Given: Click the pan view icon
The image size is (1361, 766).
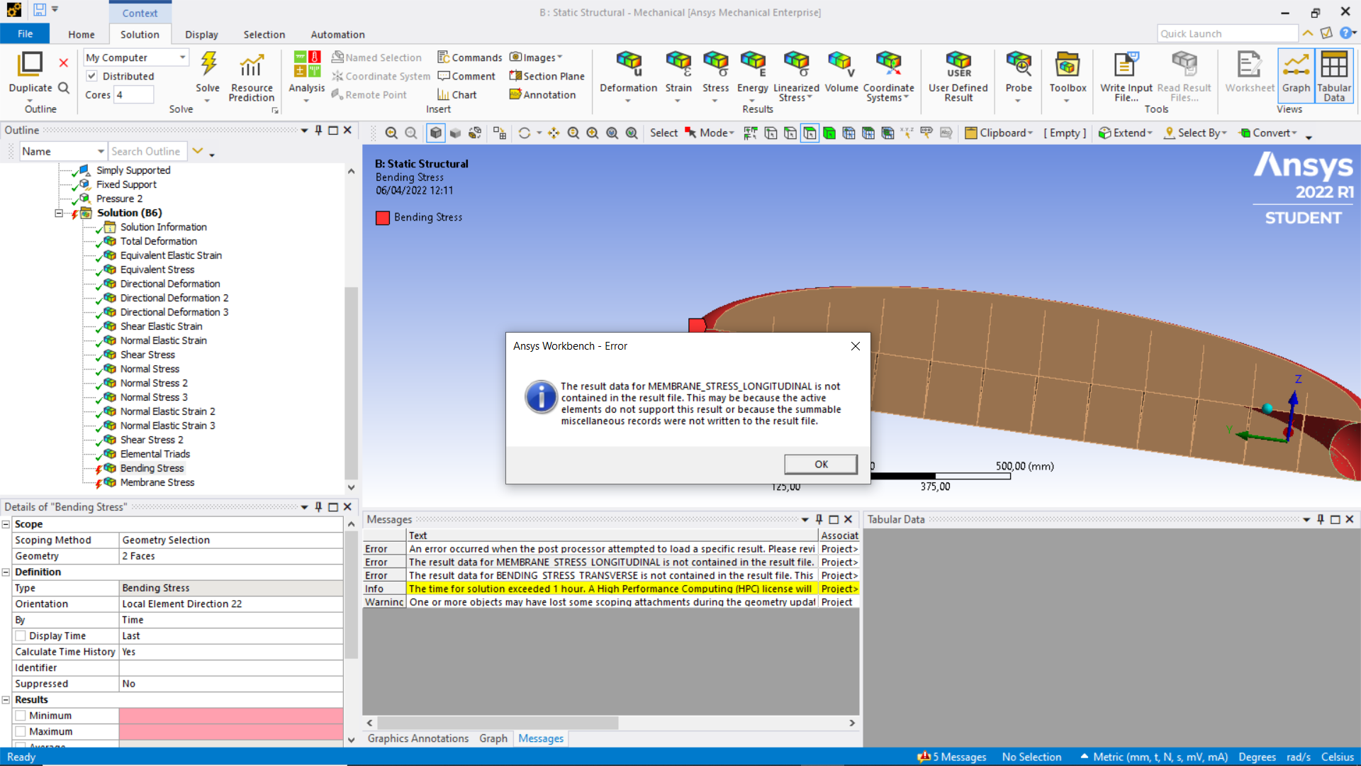Looking at the screenshot, I should (x=554, y=133).
